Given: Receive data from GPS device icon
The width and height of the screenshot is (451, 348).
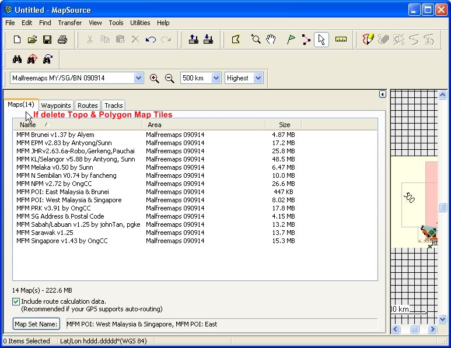Looking at the screenshot, I should click(208, 40).
